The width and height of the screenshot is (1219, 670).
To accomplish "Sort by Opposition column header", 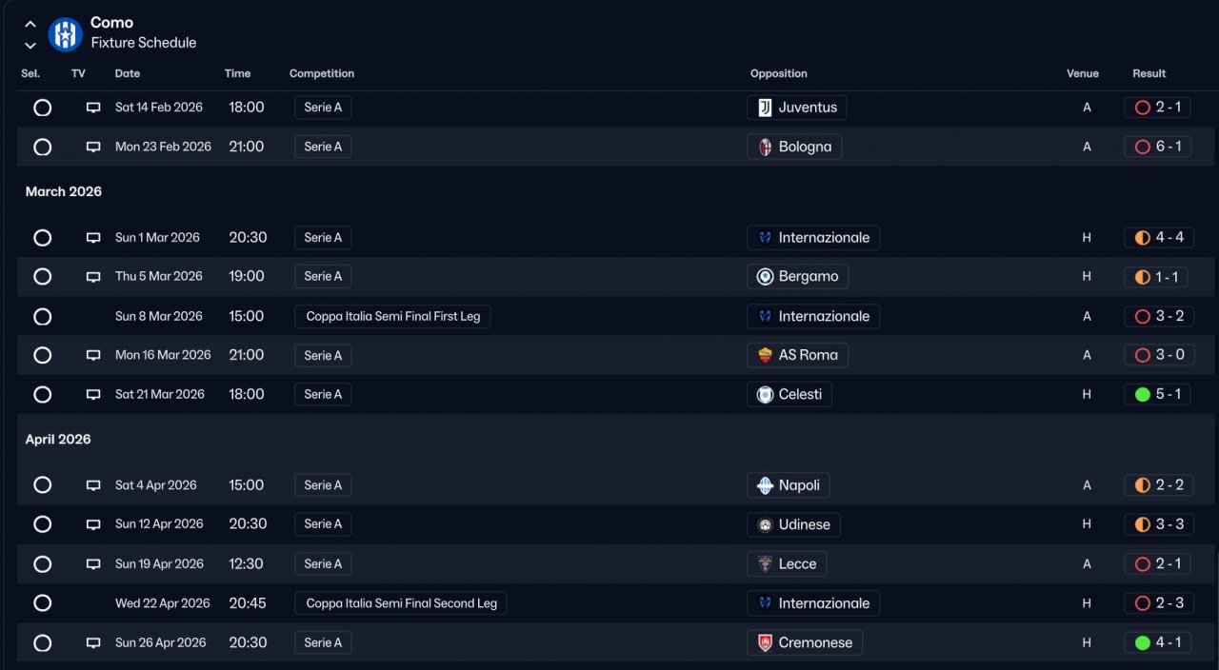I will click(778, 73).
